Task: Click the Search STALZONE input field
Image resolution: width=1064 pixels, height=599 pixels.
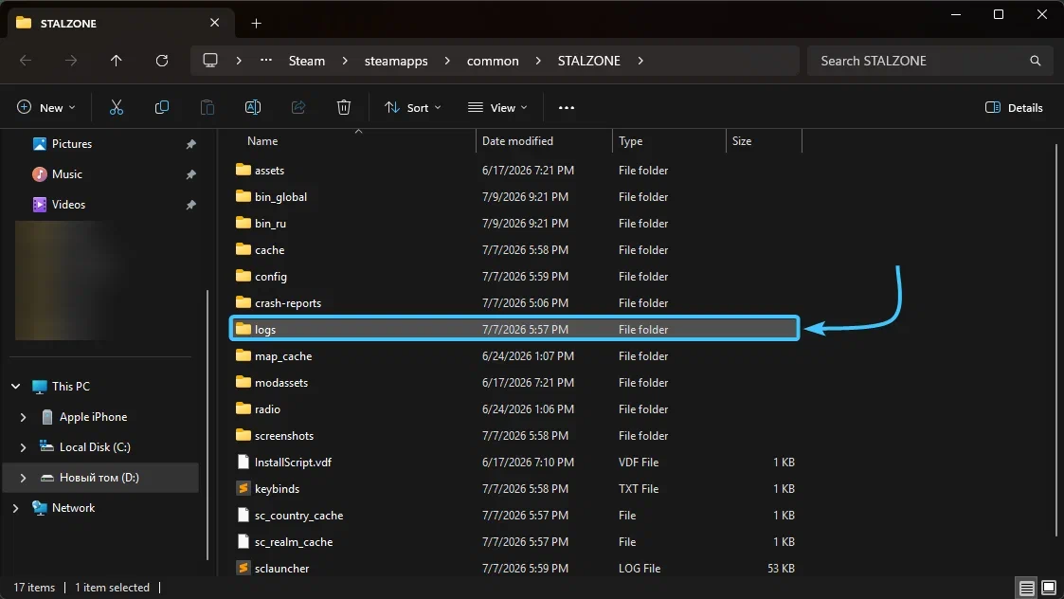Action: tap(917, 61)
